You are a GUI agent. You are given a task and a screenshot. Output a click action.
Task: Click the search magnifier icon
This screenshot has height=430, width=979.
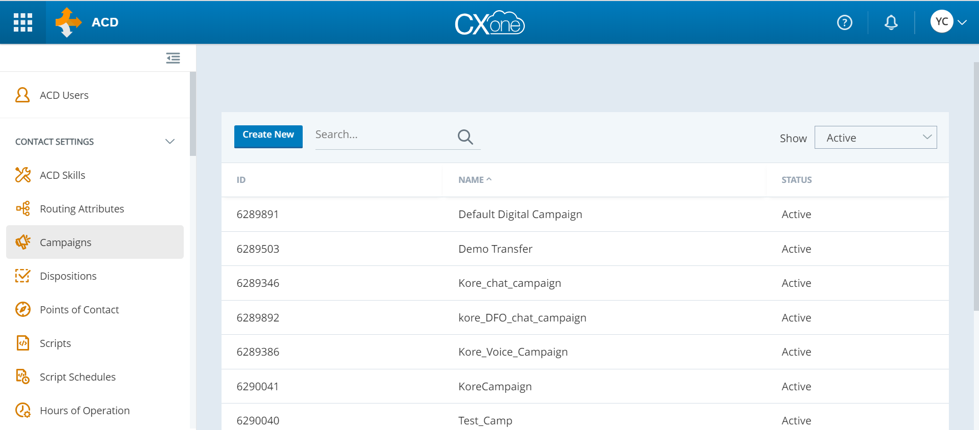[465, 137]
